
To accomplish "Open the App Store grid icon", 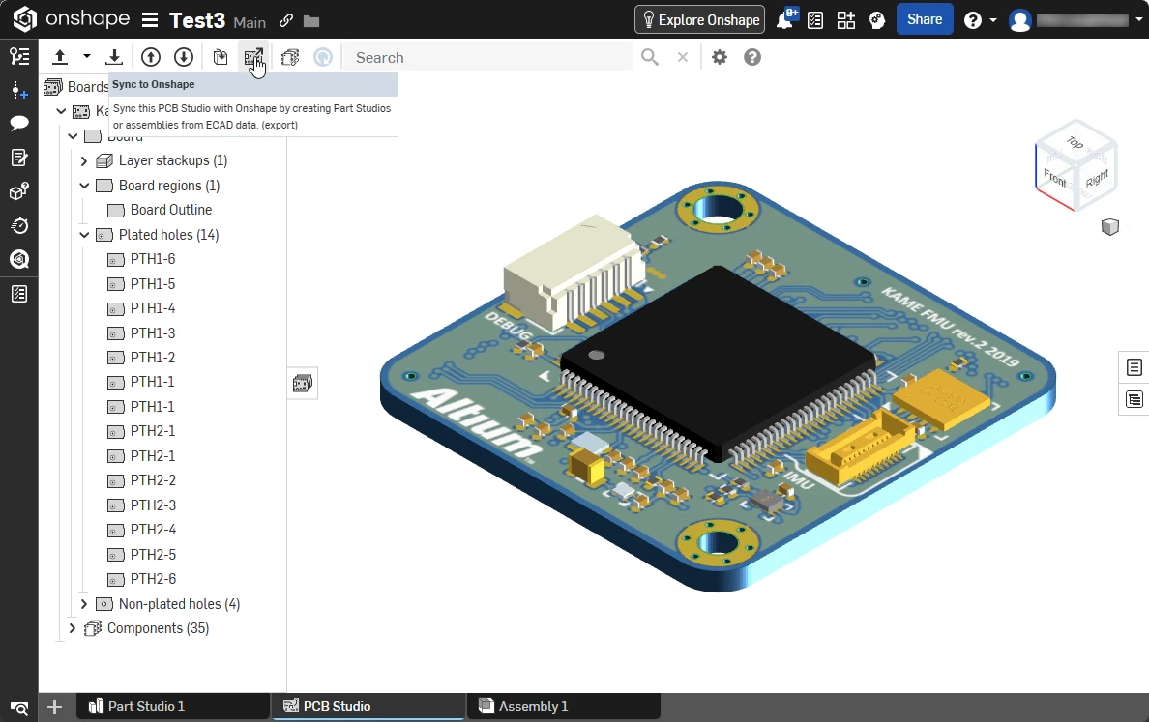I will pyautogui.click(x=845, y=19).
